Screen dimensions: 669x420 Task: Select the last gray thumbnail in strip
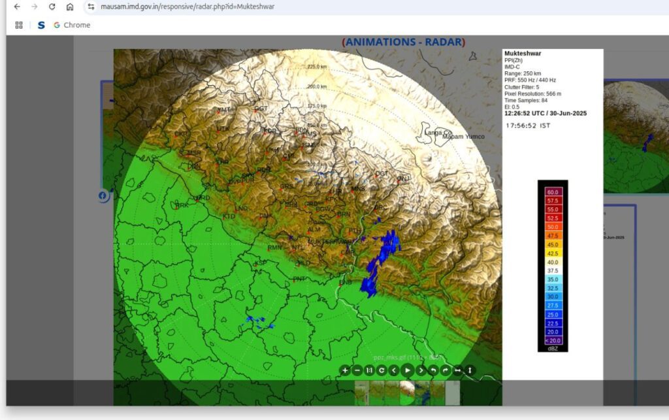coord(453,393)
